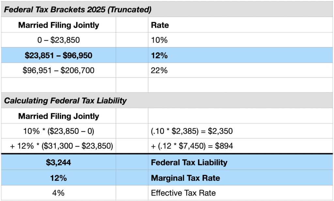This screenshot has height=201, width=334.
Task: Click the $96,951 – $206,700 bracket cell
Action: (x=59, y=70)
